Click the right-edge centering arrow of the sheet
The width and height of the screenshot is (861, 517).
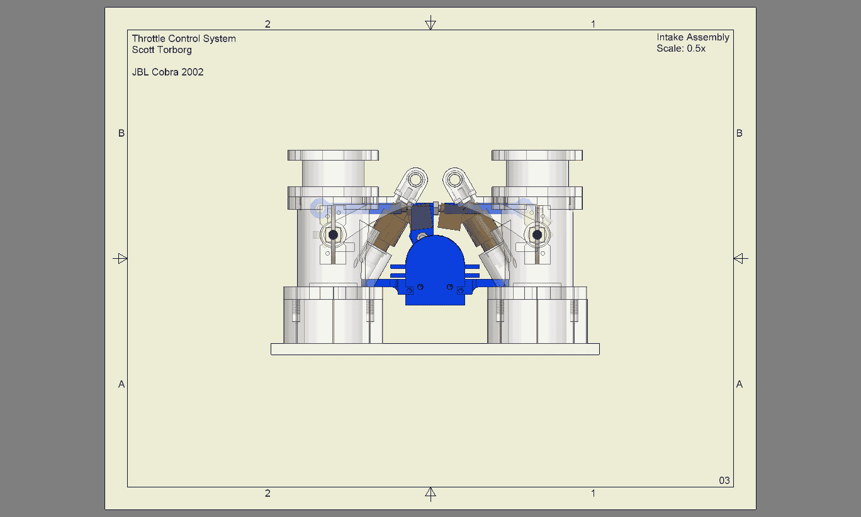[741, 258]
